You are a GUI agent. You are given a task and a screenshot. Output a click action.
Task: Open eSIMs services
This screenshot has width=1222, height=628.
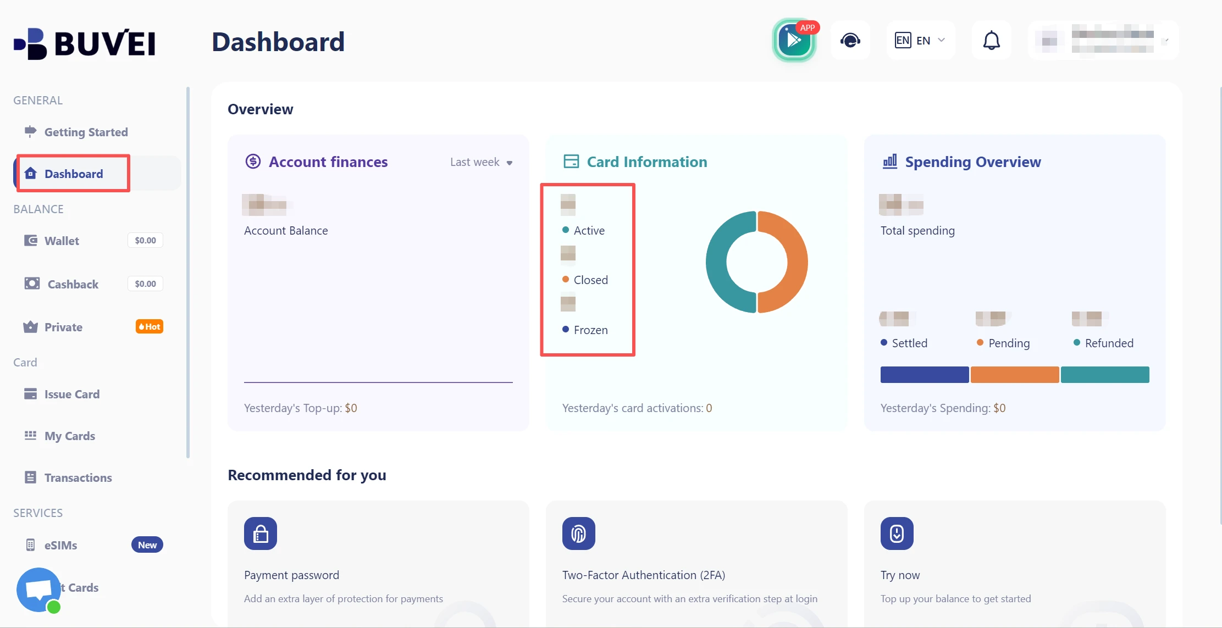pos(60,545)
